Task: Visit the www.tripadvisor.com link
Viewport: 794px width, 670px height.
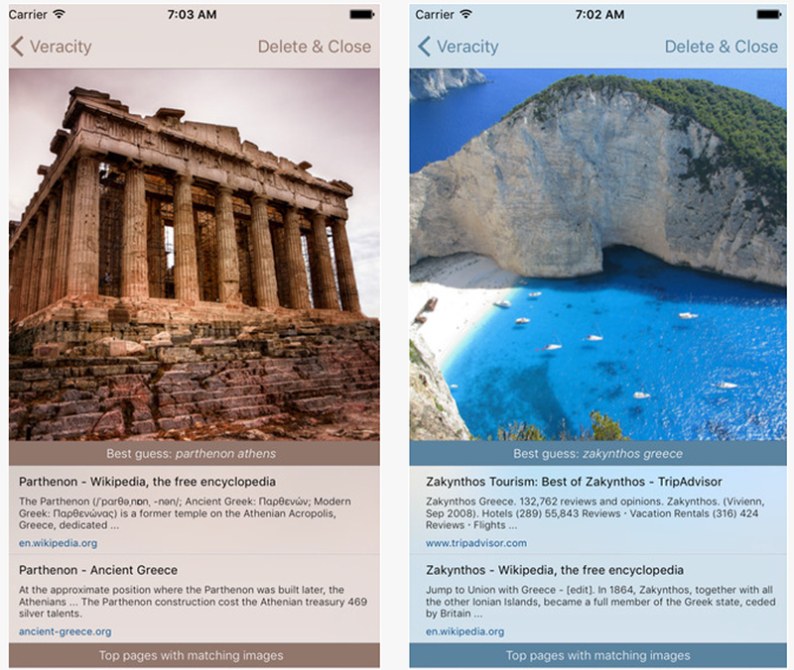Action: click(476, 543)
